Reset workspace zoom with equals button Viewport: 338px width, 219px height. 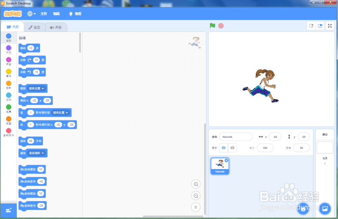point(196,207)
